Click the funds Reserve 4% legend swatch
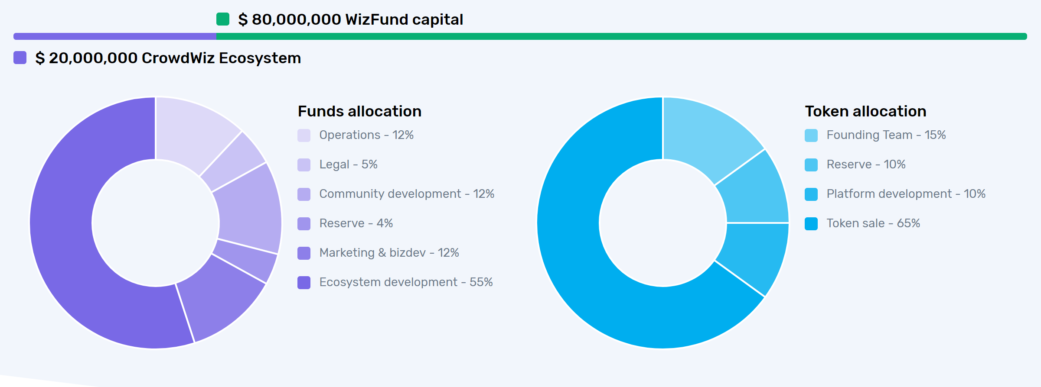Image resolution: width=1041 pixels, height=387 pixels. click(x=304, y=224)
